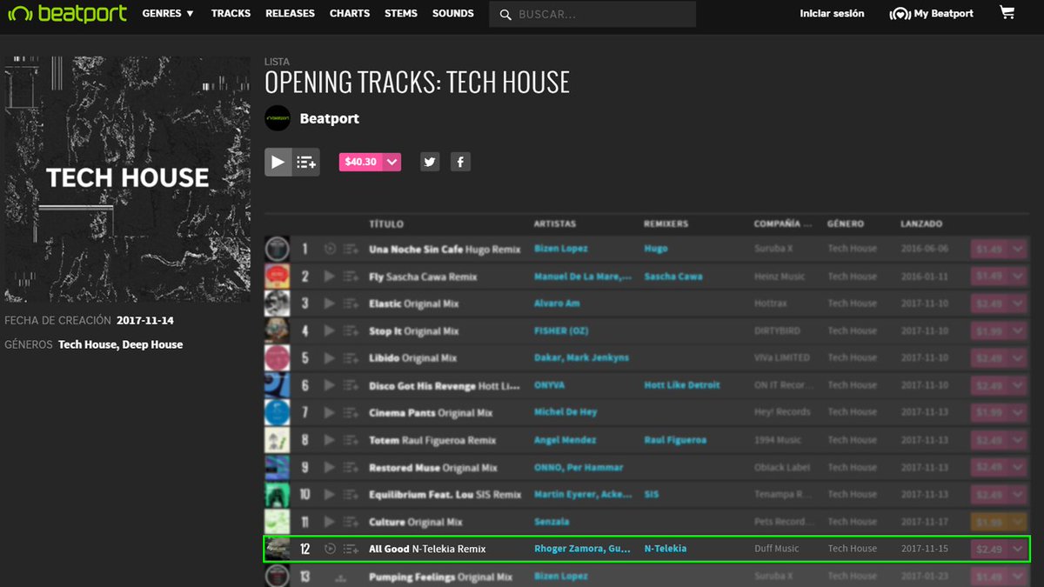The width and height of the screenshot is (1044, 587).
Task: Open Duff Music label
Action: click(776, 549)
